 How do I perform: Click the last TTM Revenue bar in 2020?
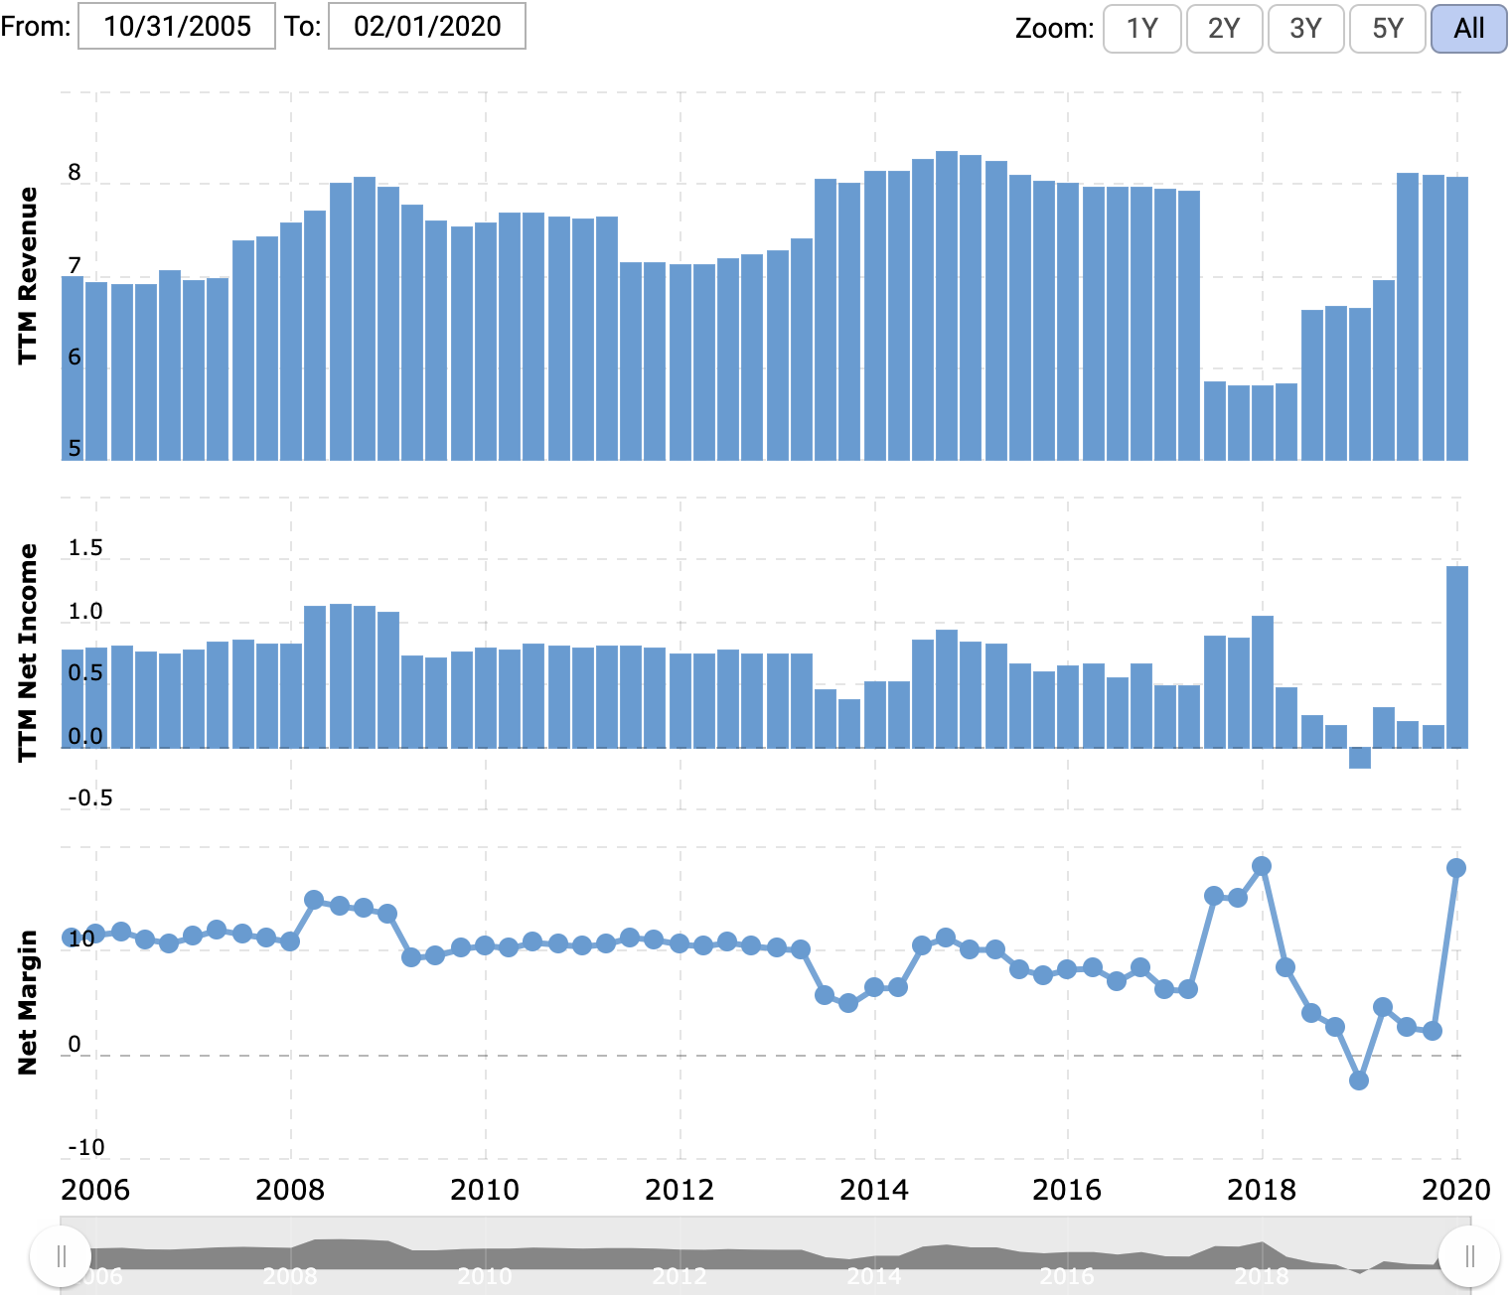(1457, 319)
